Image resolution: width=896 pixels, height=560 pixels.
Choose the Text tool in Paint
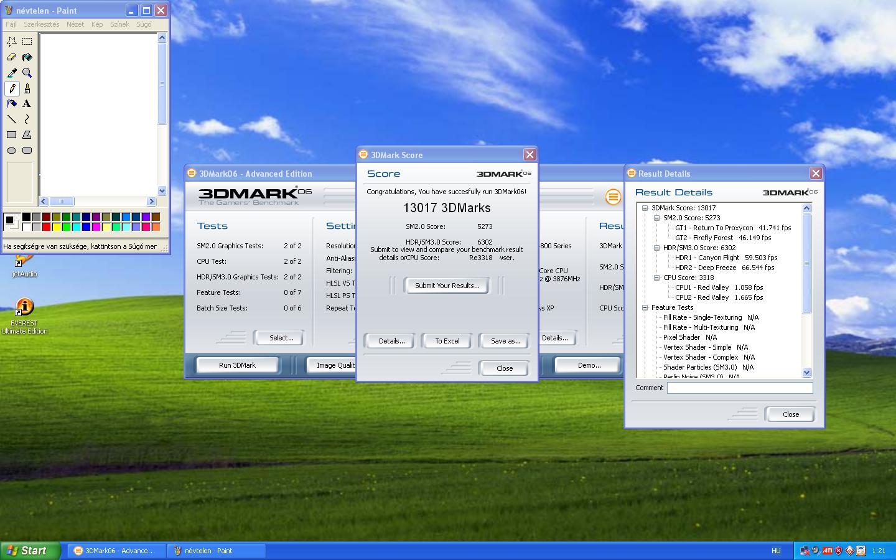coord(27,104)
